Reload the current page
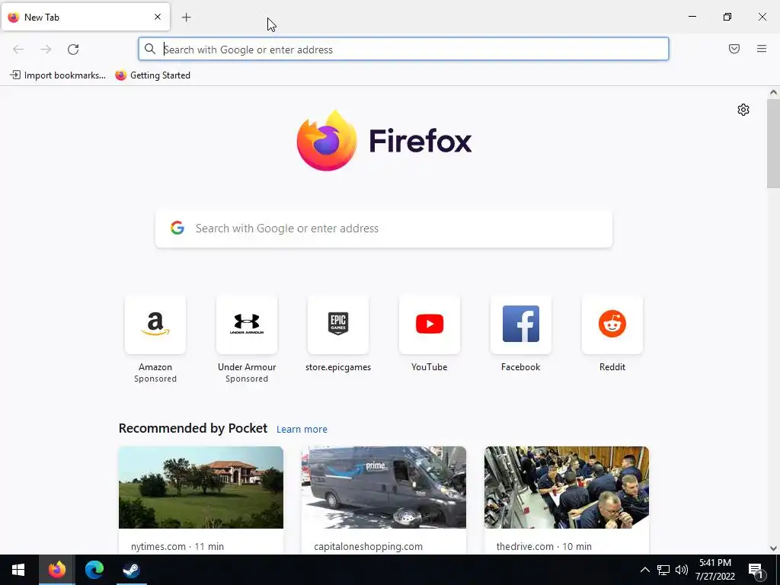The image size is (780, 585). click(x=73, y=50)
